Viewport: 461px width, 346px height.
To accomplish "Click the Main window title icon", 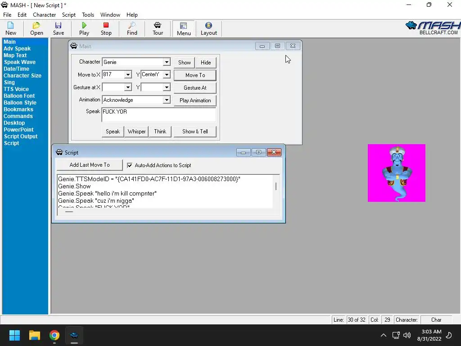I will 74,46.
